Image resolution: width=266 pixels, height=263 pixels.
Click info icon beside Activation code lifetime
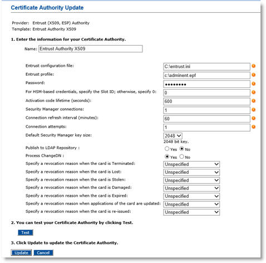[253, 101]
